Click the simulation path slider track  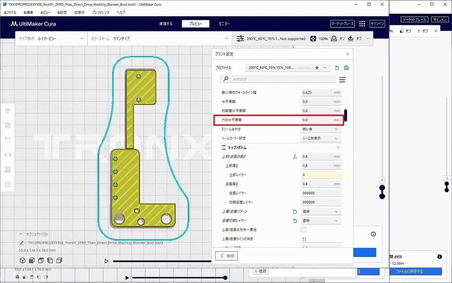(x=162, y=261)
